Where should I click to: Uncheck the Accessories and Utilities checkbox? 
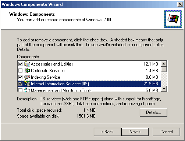(x=20, y=64)
